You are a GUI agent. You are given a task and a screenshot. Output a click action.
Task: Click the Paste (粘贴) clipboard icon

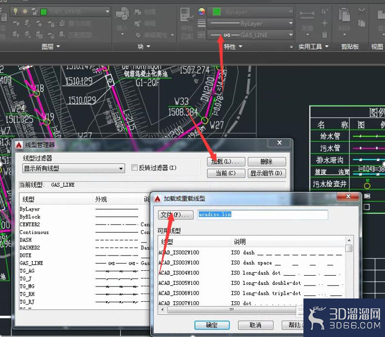pos(344,15)
